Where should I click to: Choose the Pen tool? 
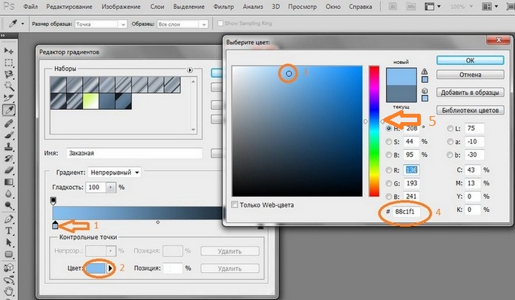[9, 219]
